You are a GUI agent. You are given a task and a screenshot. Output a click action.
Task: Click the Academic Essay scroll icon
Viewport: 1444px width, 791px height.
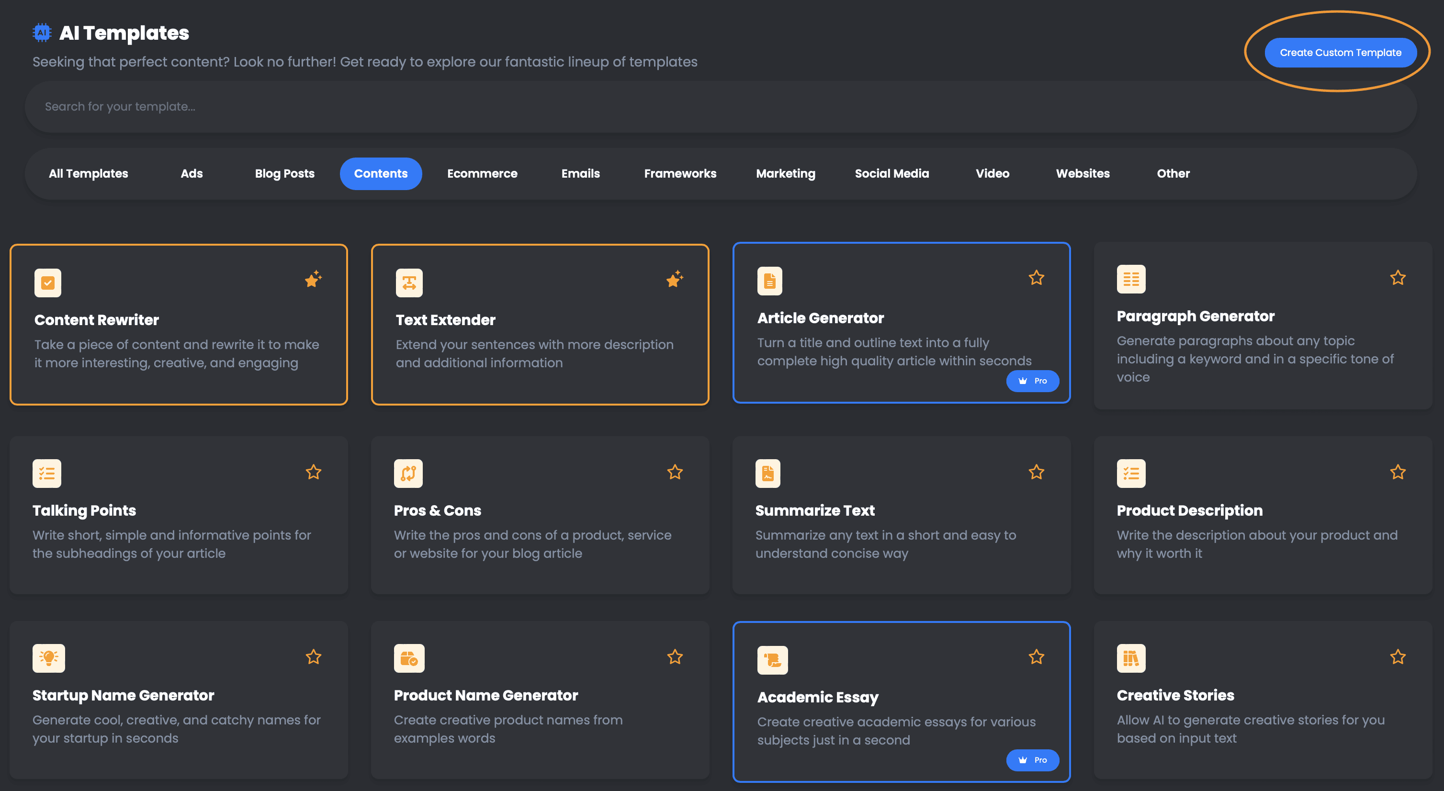click(x=772, y=660)
